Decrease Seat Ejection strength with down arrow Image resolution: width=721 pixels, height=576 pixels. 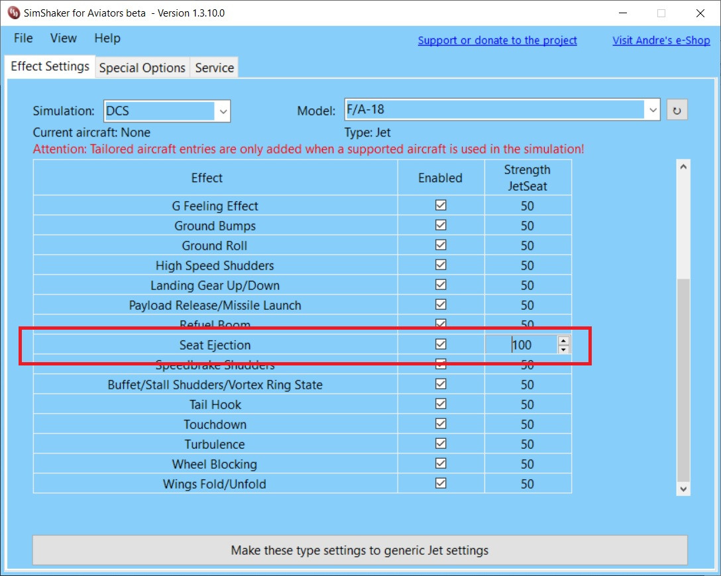click(x=563, y=349)
